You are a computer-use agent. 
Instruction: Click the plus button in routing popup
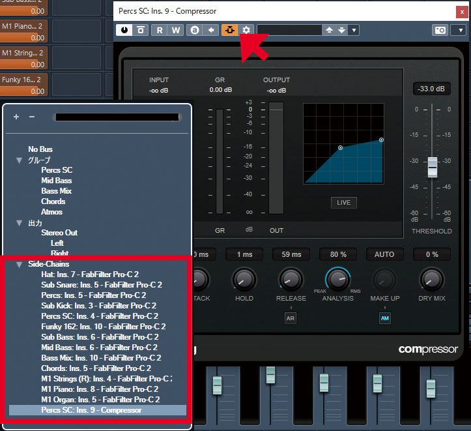[x=16, y=117]
